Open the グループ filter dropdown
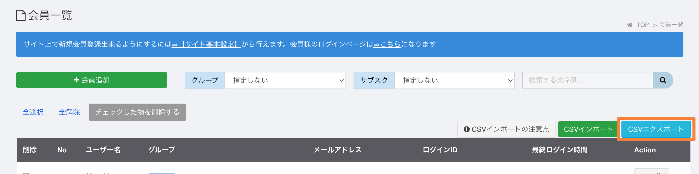 pyautogui.click(x=285, y=80)
